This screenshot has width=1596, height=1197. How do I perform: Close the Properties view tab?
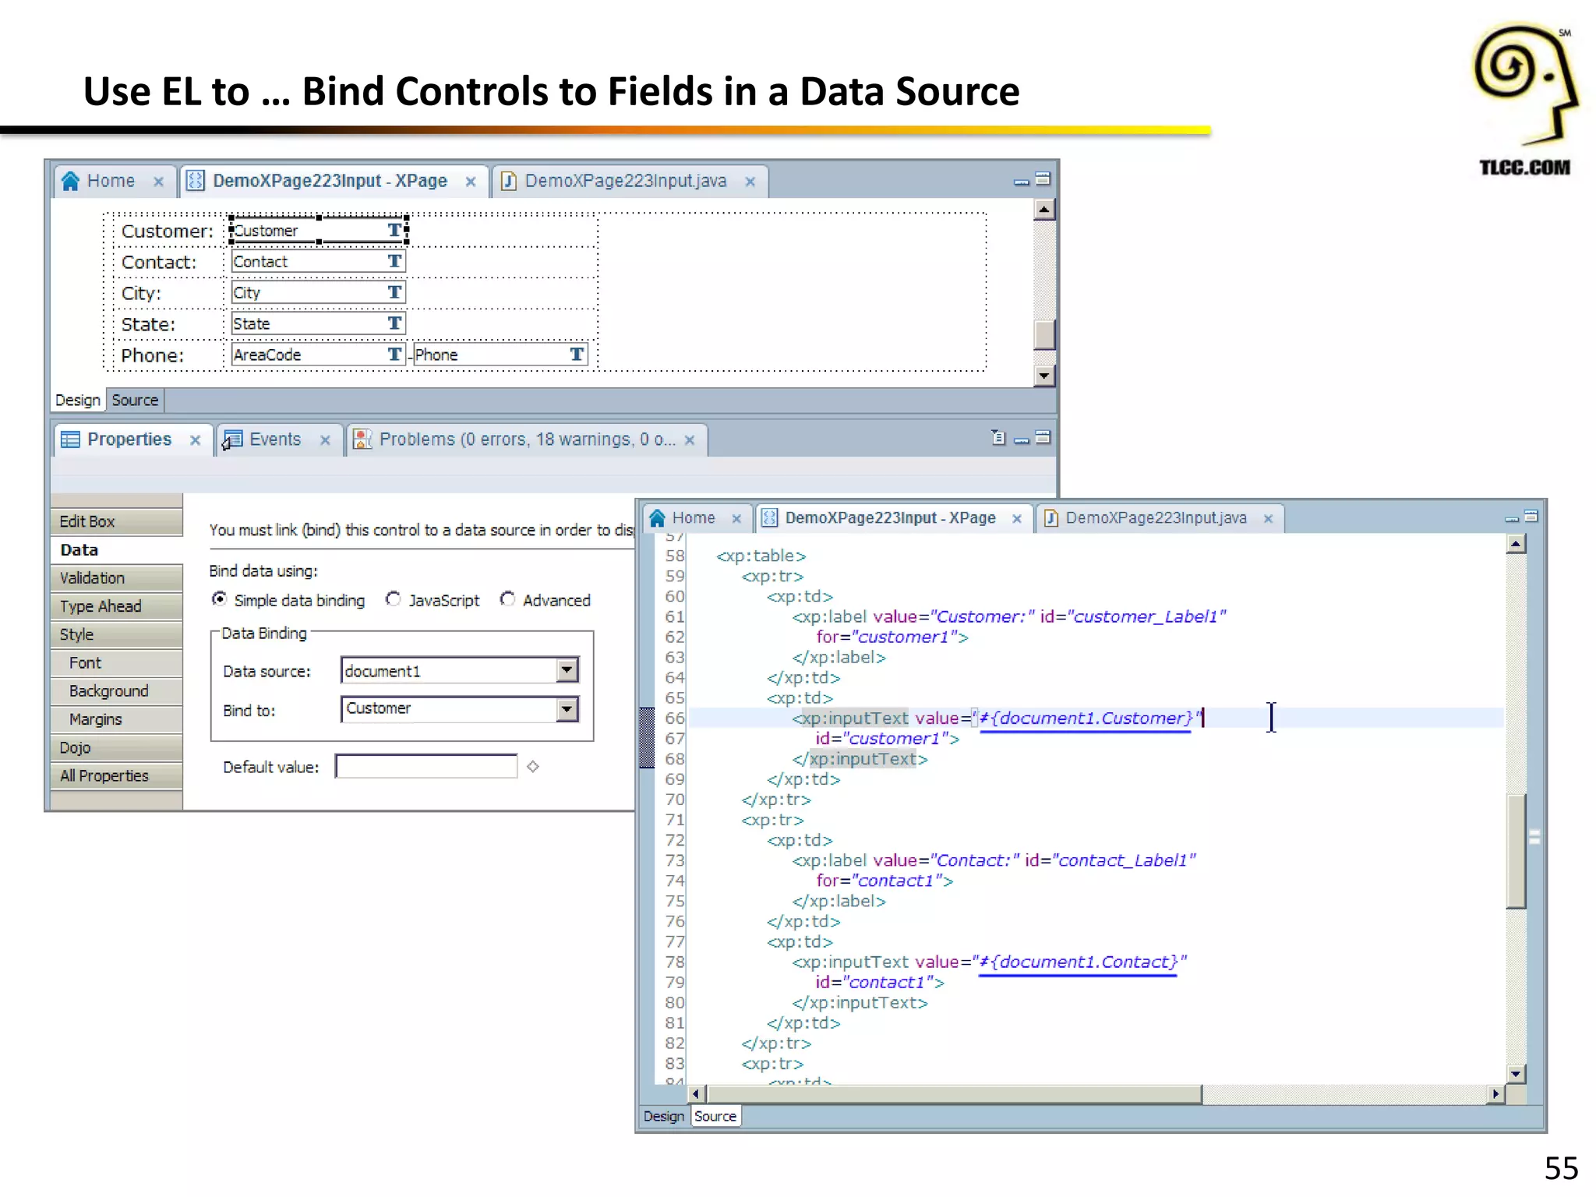point(196,440)
